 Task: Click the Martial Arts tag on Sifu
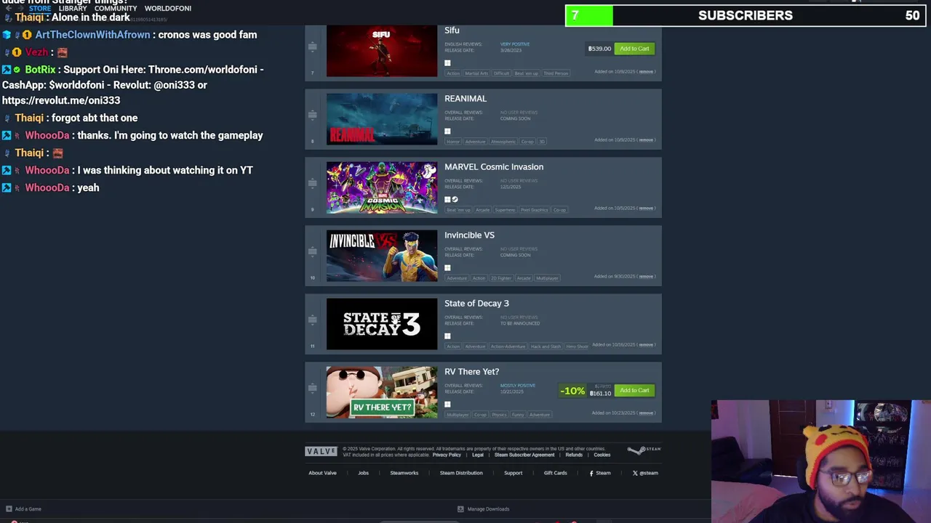(x=476, y=73)
